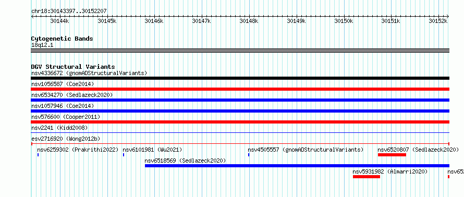Open the nsv6520807 (Sedlazeck2020) label
464x197 pixels.
tap(418, 150)
